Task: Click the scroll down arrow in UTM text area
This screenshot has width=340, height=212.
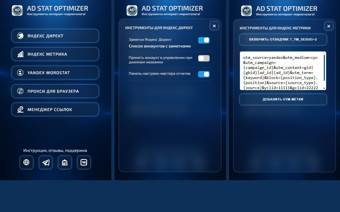Action: click(324, 88)
